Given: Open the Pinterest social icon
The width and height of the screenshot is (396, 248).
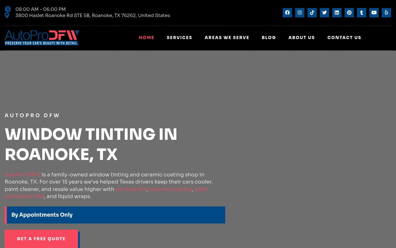Looking at the screenshot, I should [349, 13].
